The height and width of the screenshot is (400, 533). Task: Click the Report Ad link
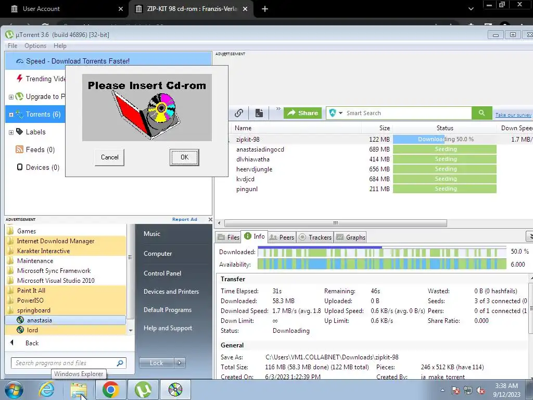(185, 219)
